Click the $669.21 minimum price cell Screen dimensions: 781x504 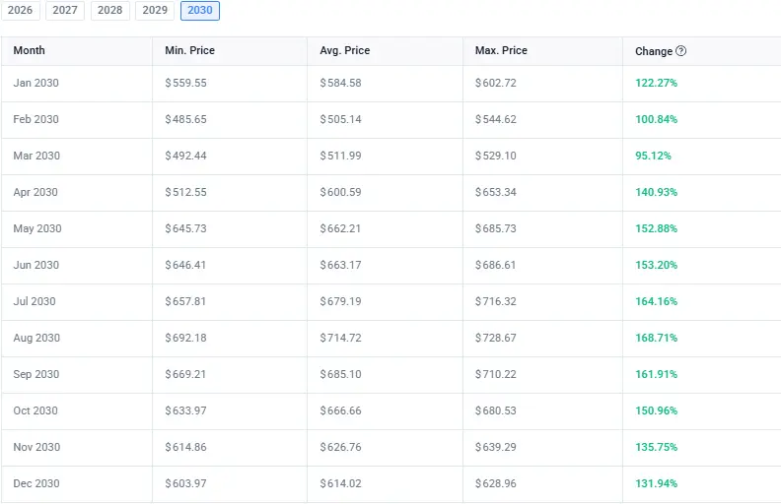click(185, 374)
